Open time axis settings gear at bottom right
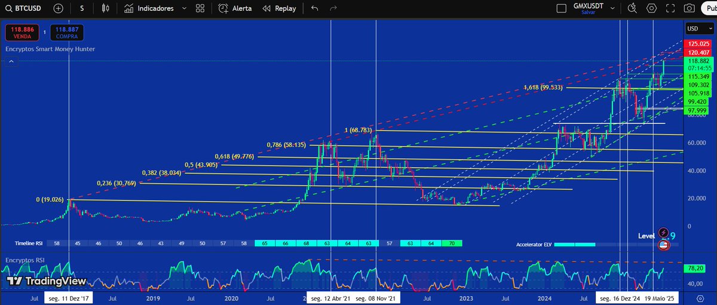 [x=701, y=297]
